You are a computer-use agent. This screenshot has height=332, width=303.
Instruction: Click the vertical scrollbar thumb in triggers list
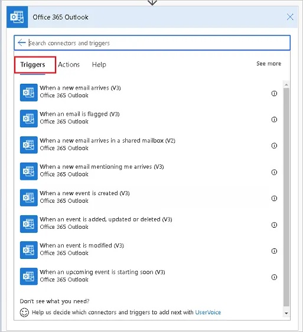pos(286,197)
